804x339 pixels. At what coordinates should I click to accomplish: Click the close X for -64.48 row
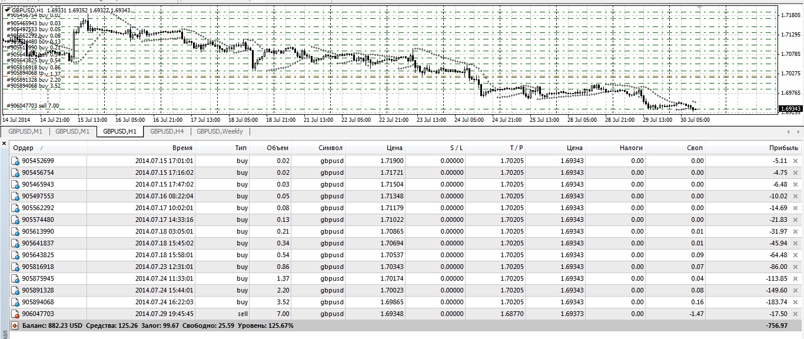(x=797, y=255)
